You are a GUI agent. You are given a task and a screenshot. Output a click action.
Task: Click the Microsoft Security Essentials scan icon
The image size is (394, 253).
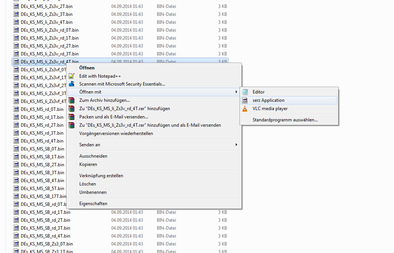pyautogui.click(x=72, y=84)
